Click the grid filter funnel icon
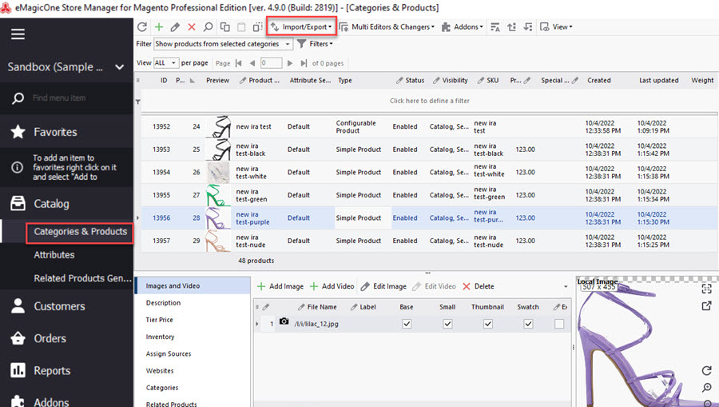 (137, 102)
